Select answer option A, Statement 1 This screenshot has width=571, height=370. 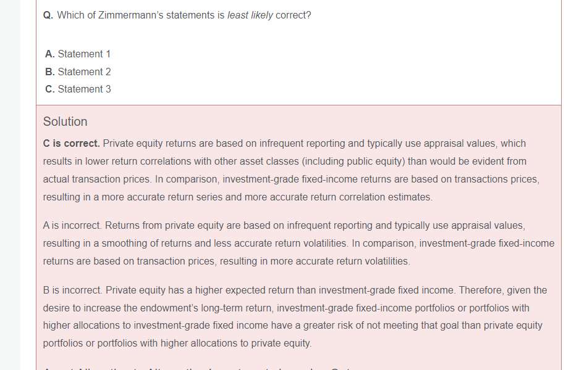coord(78,54)
